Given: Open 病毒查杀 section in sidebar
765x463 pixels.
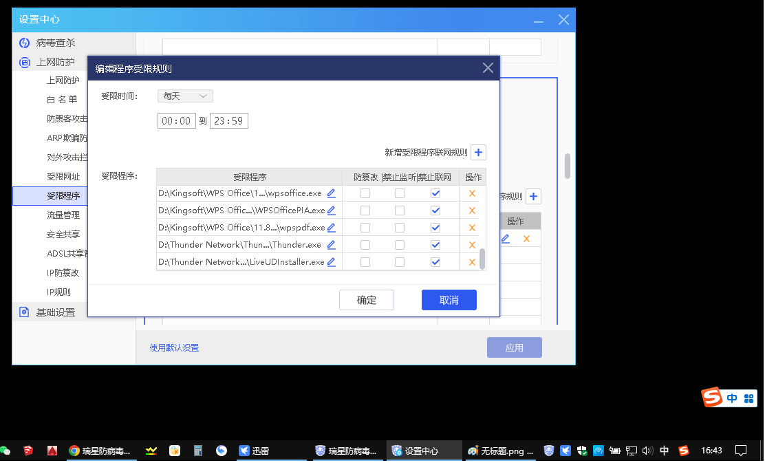Looking at the screenshot, I should (x=56, y=43).
